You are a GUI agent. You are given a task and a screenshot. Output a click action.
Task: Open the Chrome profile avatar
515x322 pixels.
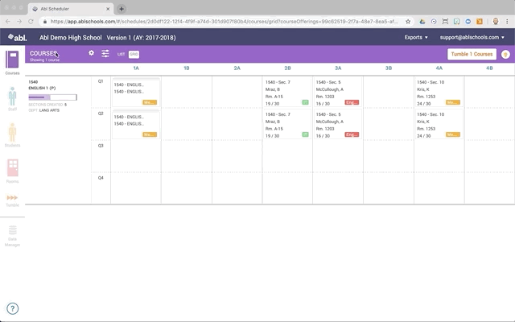[496, 22]
